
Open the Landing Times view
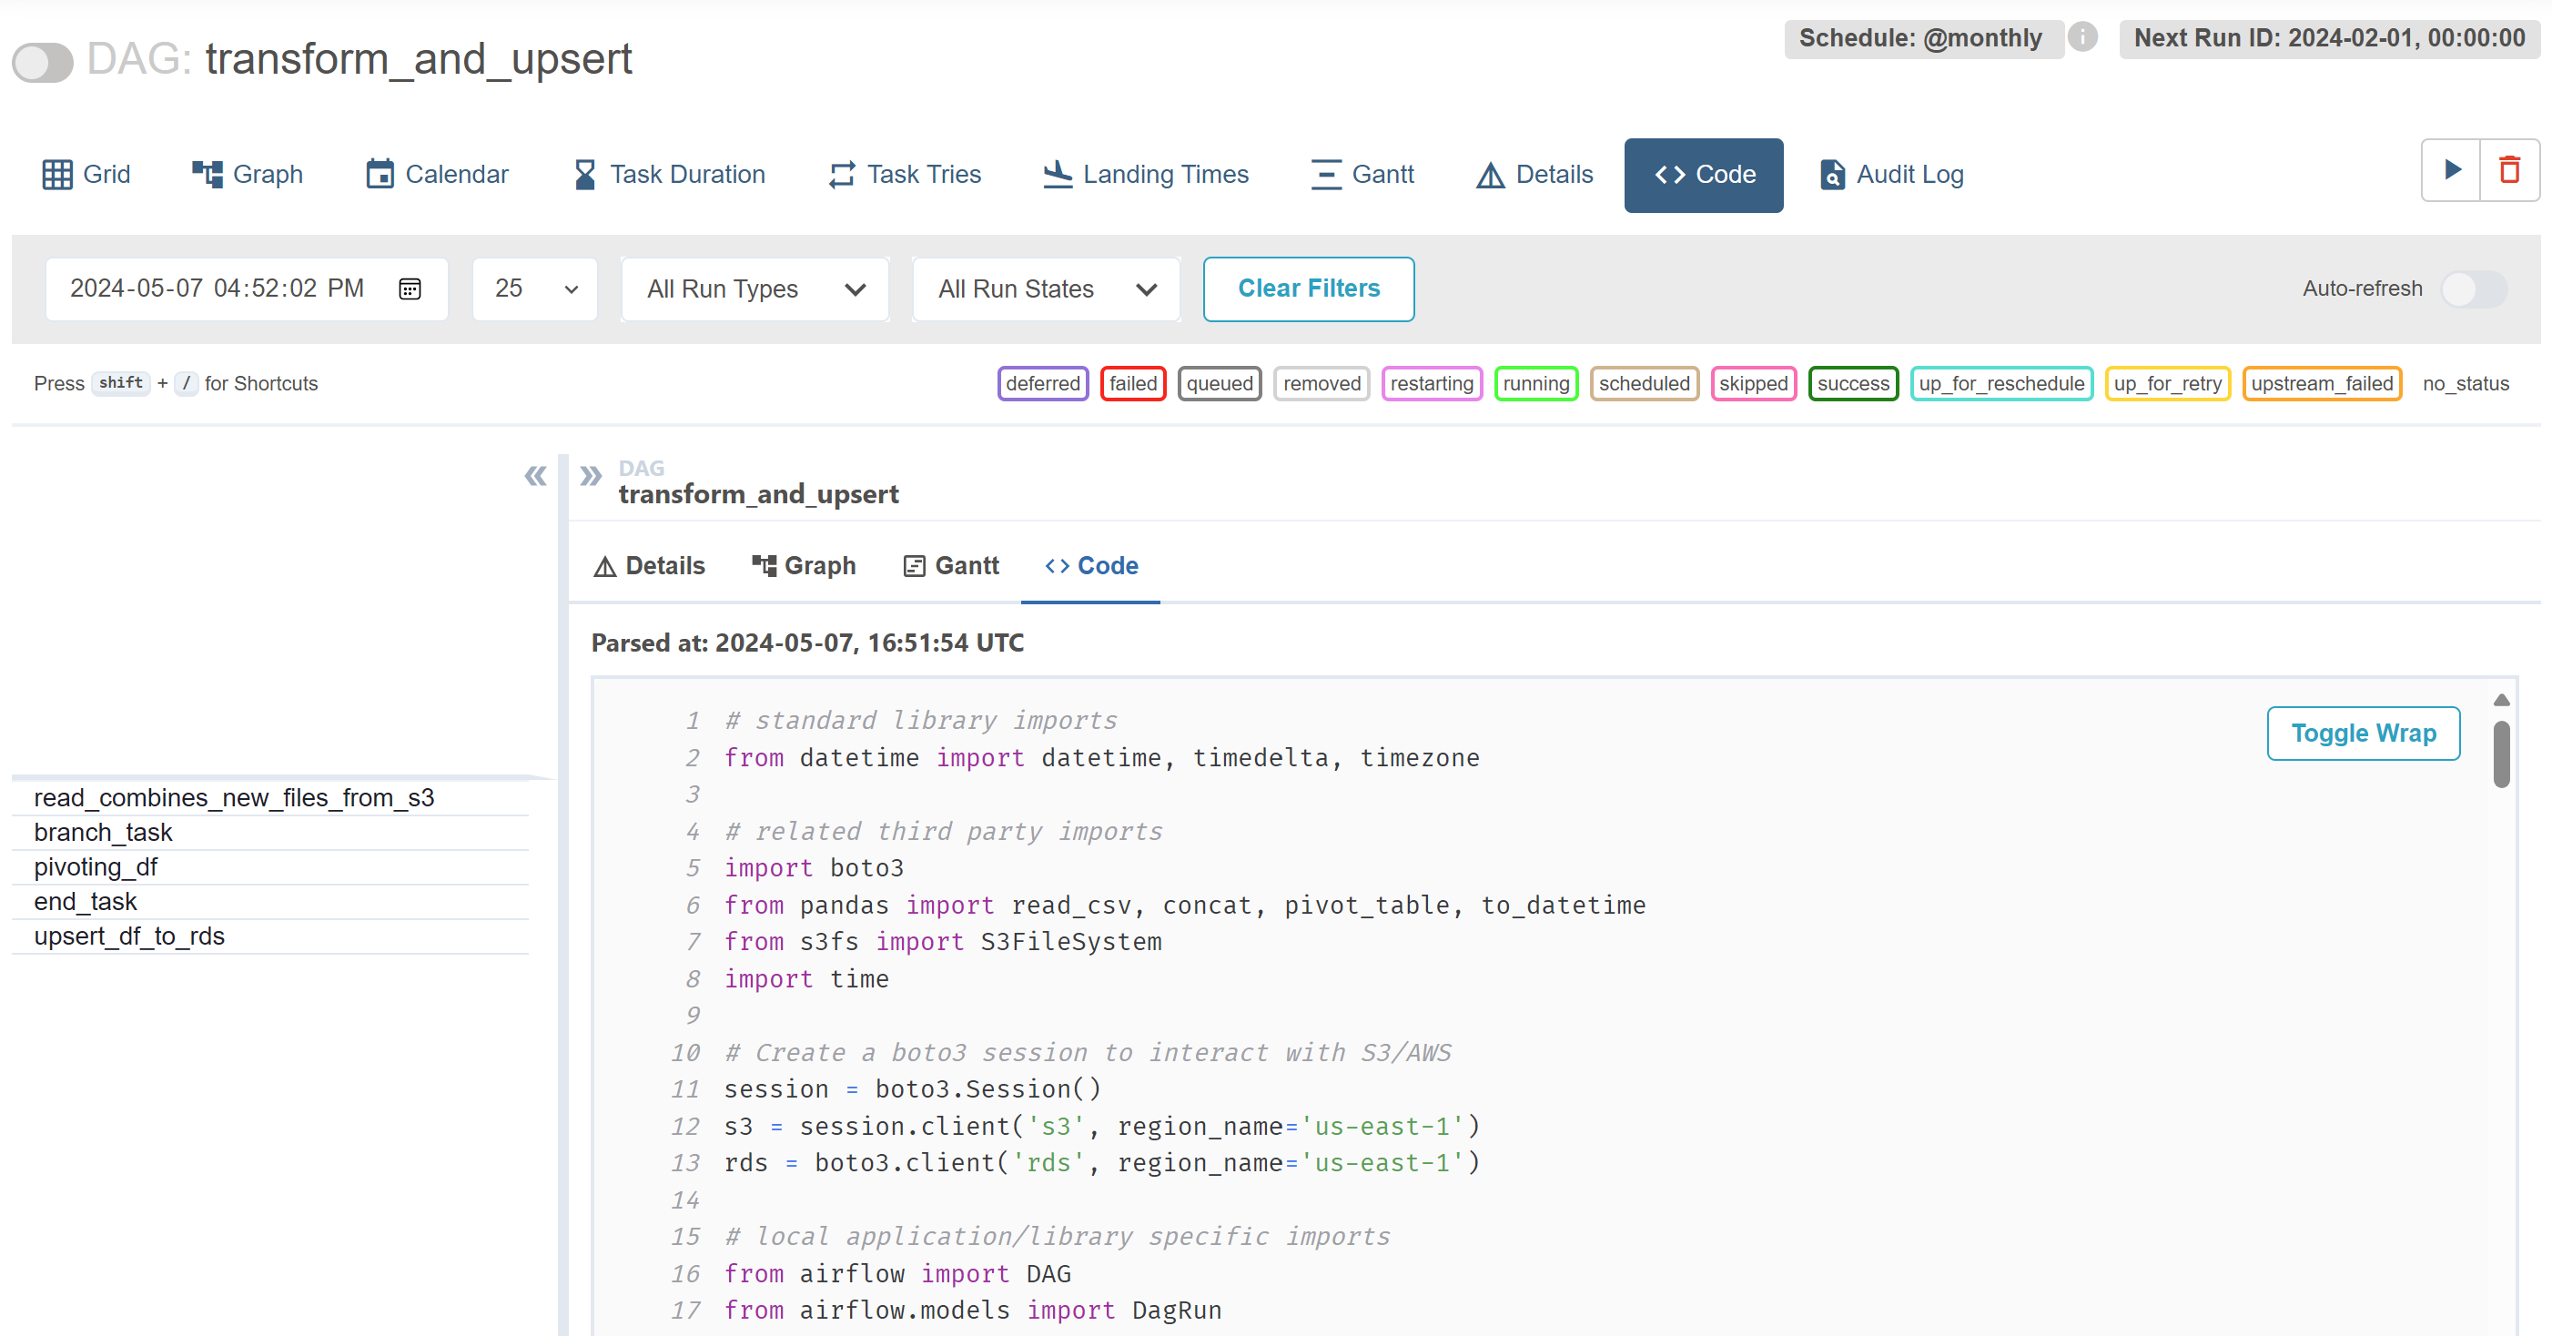(x=1145, y=175)
